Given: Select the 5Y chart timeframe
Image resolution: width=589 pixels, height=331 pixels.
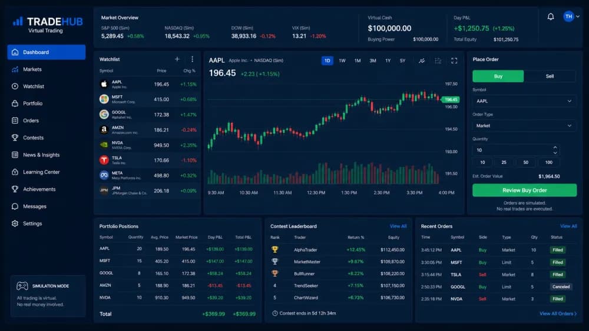Looking at the screenshot, I should point(402,61).
